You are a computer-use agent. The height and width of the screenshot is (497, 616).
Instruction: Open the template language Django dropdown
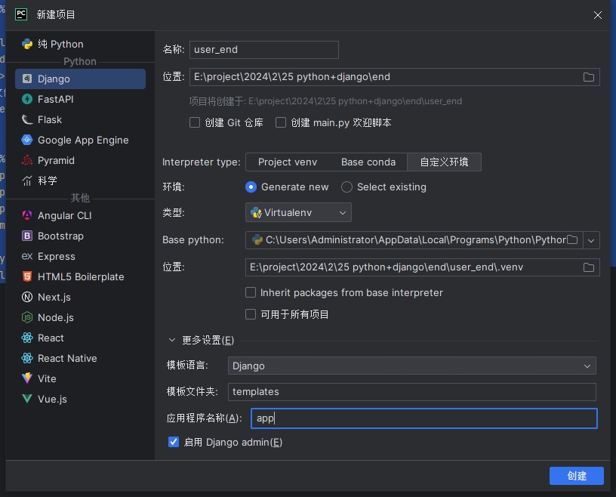[411, 366]
